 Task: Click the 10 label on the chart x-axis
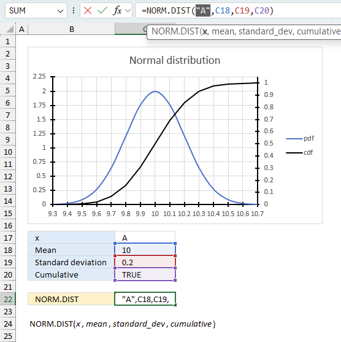pos(155,214)
